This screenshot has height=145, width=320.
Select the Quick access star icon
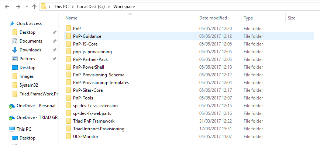tap(12, 23)
